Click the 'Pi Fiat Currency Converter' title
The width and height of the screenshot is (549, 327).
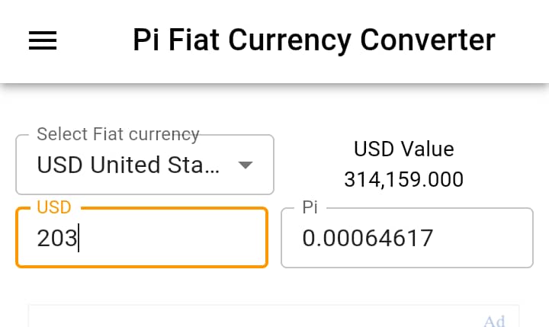click(x=313, y=40)
